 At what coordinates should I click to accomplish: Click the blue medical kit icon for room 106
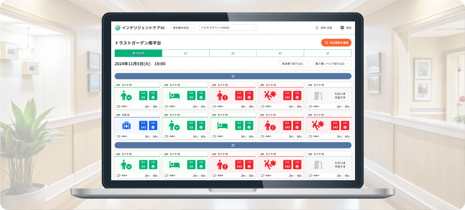coord(126,125)
